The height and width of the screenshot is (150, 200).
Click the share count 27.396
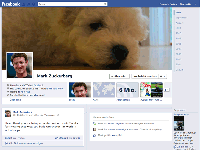75,138
